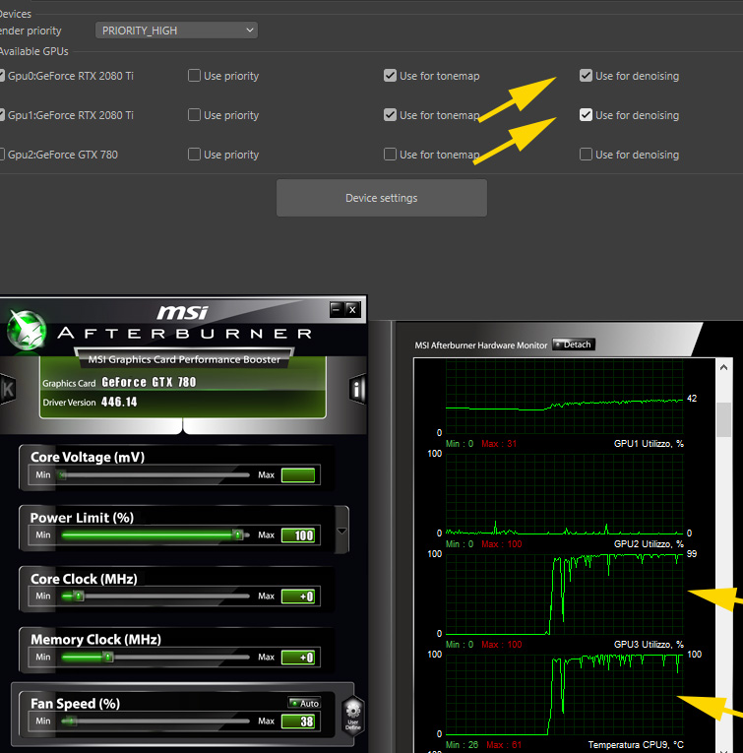Enable Gpu2 GeForce GTX 780 checkbox
The width and height of the screenshot is (743, 753).
[2, 155]
